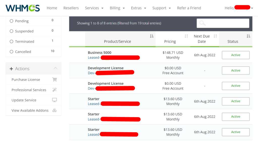Click the monitor icon beside Update Service
This screenshot has height=141, width=258.
[54, 100]
